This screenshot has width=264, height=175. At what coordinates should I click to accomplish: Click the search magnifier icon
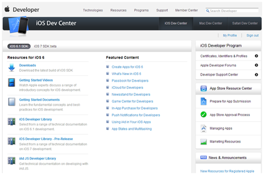208,11
